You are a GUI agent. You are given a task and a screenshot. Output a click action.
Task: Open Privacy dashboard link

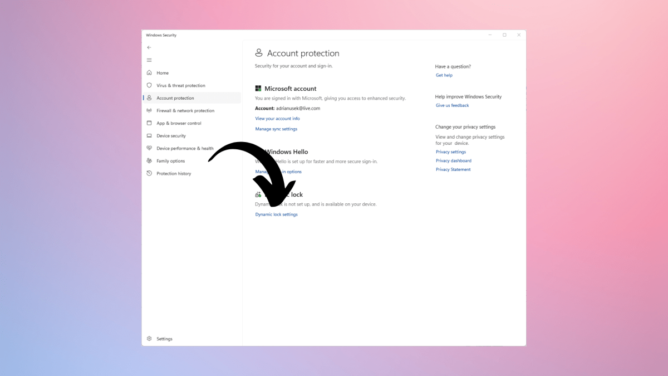pos(454,160)
